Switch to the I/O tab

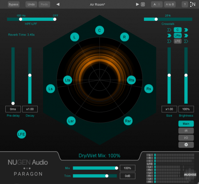point(186,138)
